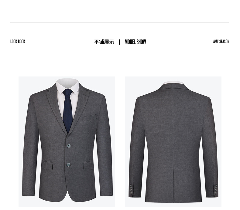Click the vertical divider between headings
Image resolution: width=240 pixels, height=210 pixels.
(x=119, y=42)
